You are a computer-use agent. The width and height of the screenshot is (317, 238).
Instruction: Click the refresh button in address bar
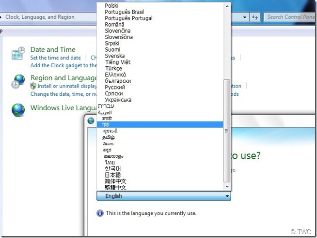tap(255, 17)
